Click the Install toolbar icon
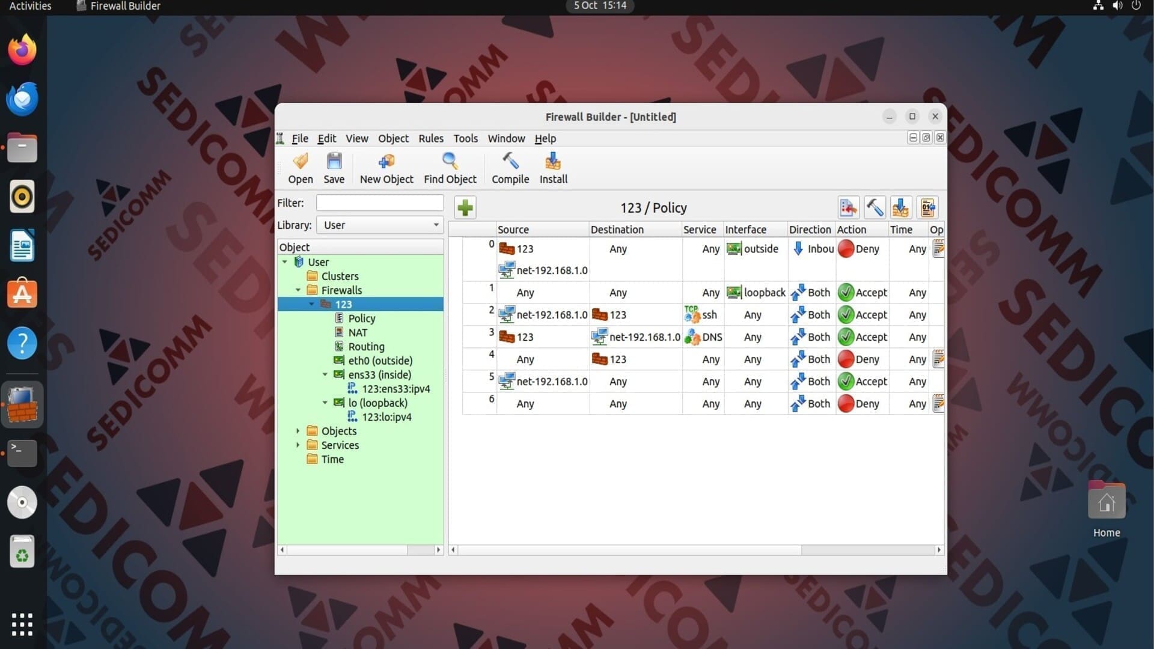The width and height of the screenshot is (1154, 649). coord(553,161)
